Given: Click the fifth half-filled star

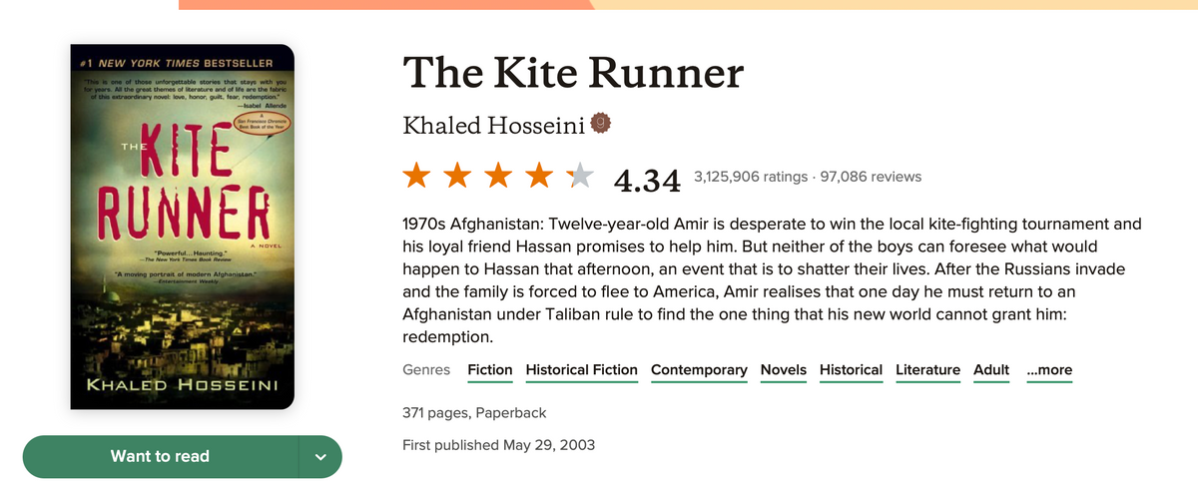Looking at the screenshot, I should tap(579, 177).
